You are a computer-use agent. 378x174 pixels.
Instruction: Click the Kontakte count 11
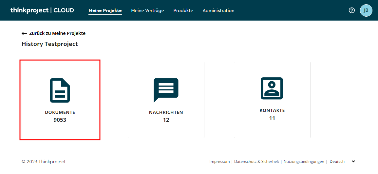pyautogui.click(x=272, y=118)
